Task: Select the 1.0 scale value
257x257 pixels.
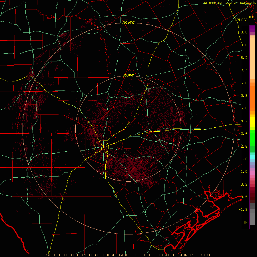Action: [x=244, y=172]
